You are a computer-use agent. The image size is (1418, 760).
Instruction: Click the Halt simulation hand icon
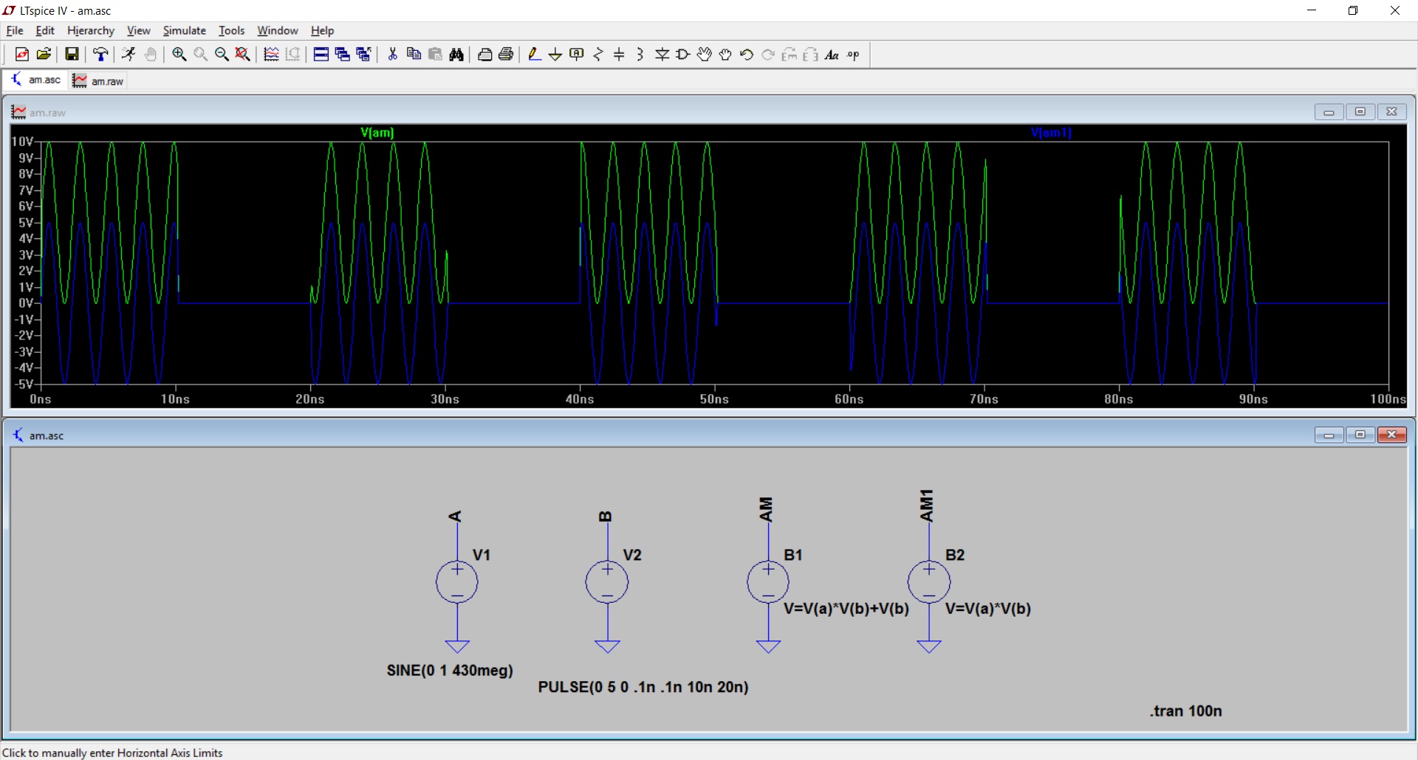pyautogui.click(x=150, y=55)
